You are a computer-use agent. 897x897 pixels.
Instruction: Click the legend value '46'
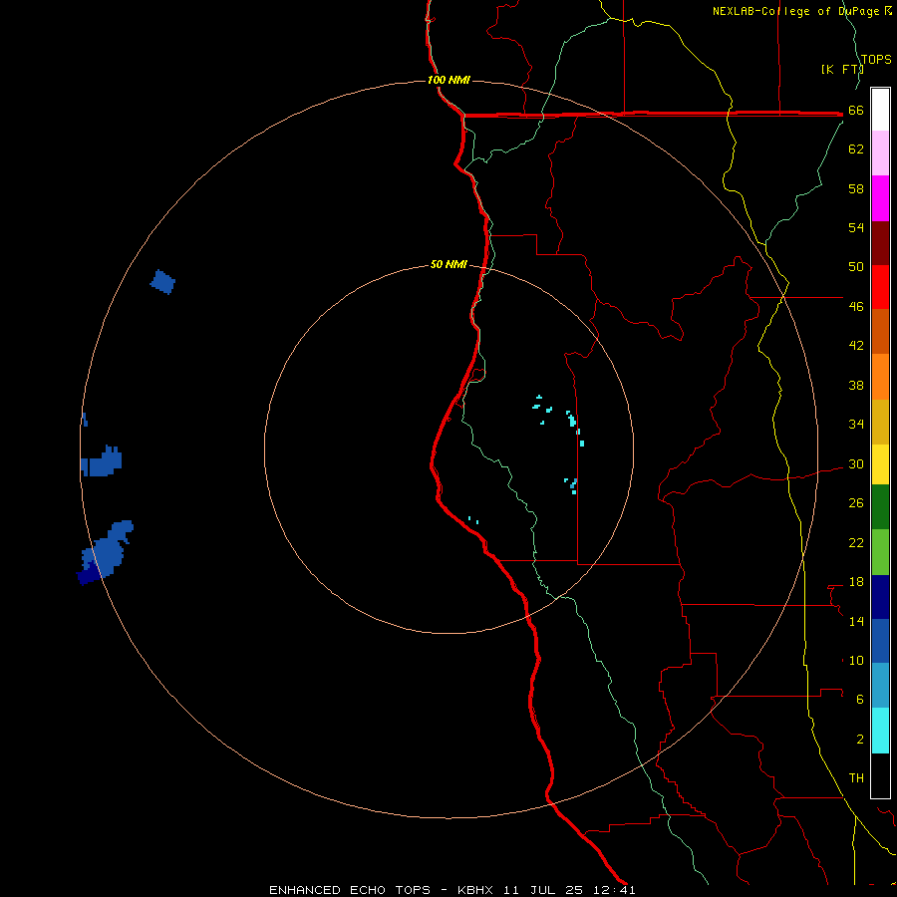click(856, 307)
